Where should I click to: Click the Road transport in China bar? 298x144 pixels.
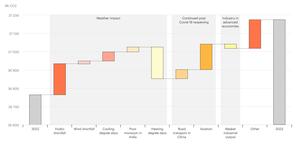(182, 74)
